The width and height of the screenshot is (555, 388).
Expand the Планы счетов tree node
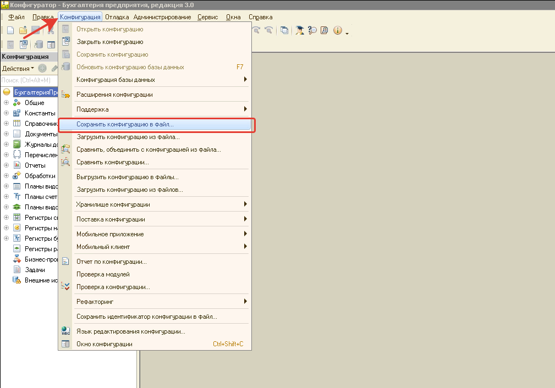(x=6, y=196)
